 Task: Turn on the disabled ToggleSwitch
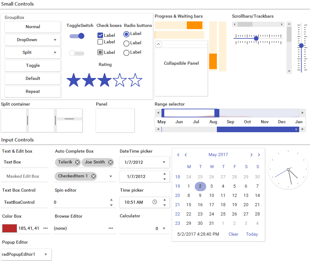76,53
